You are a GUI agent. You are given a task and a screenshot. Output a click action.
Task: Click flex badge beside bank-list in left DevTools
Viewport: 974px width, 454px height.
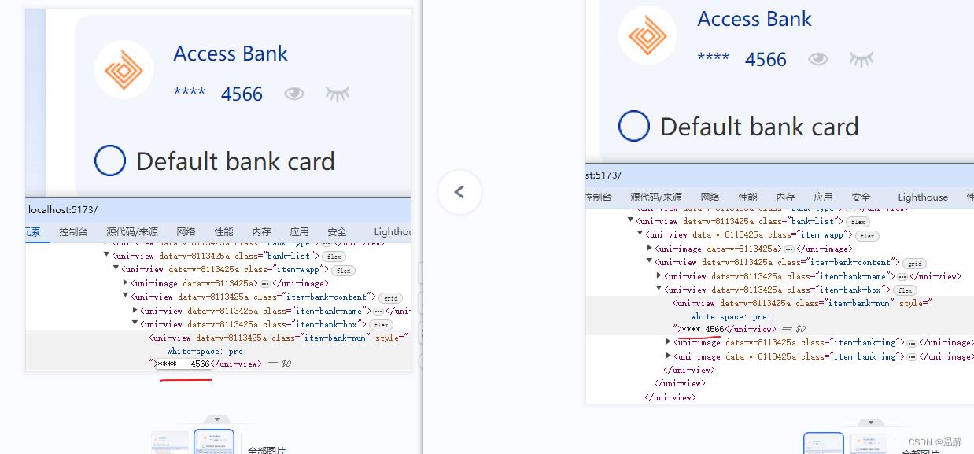point(334,257)
